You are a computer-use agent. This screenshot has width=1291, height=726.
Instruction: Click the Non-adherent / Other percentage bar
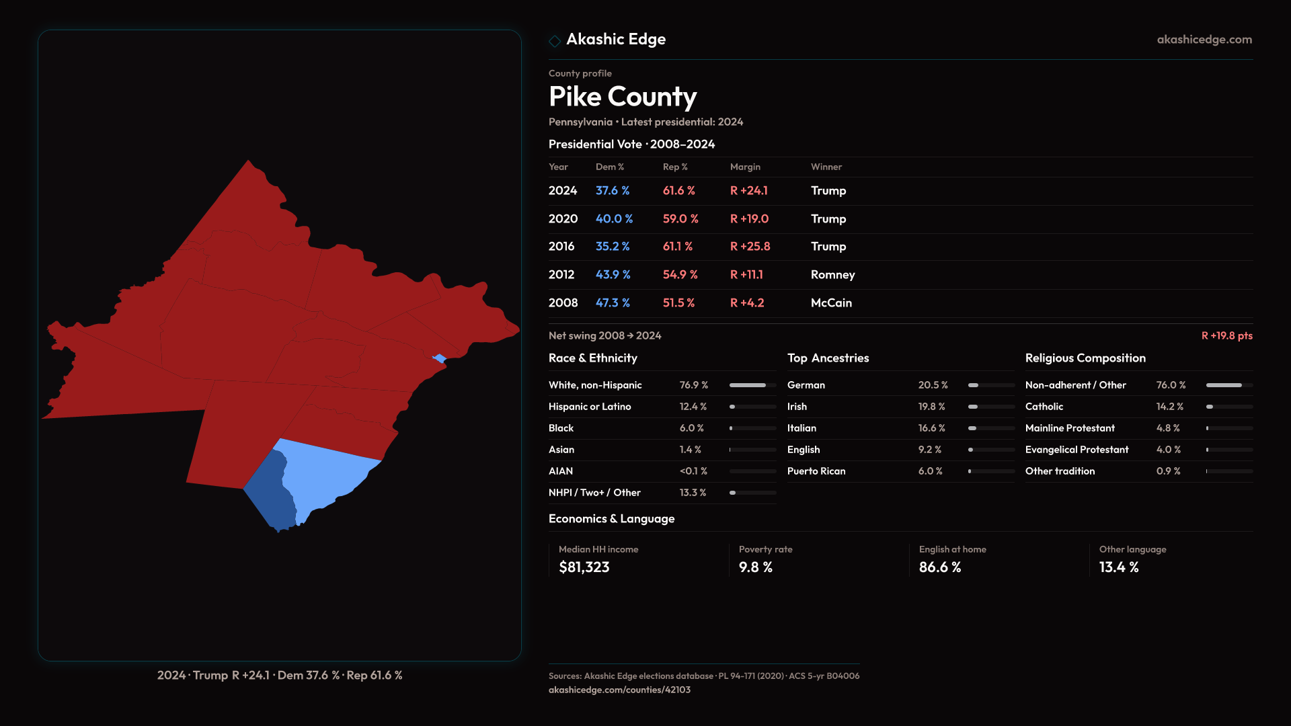(x=1228, y=385)
